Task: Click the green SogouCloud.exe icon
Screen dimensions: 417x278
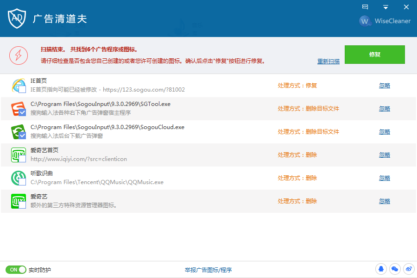Action: pos(19,132)
